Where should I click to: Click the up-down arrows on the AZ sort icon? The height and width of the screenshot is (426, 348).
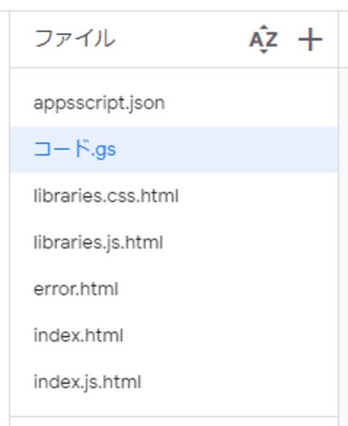(264, 39)
